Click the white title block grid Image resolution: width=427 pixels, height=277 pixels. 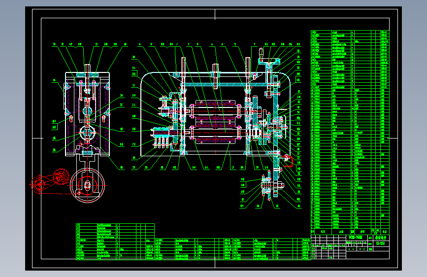350,247
